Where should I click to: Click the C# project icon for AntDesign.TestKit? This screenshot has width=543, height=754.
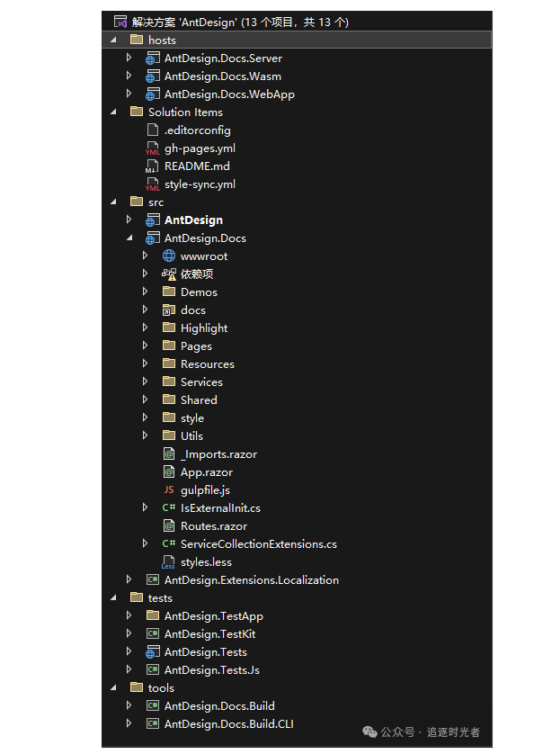coord(152,634)
